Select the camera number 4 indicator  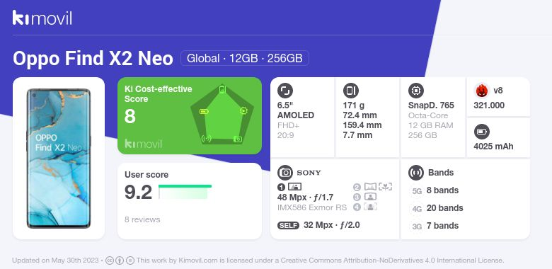tap(357, 207)
